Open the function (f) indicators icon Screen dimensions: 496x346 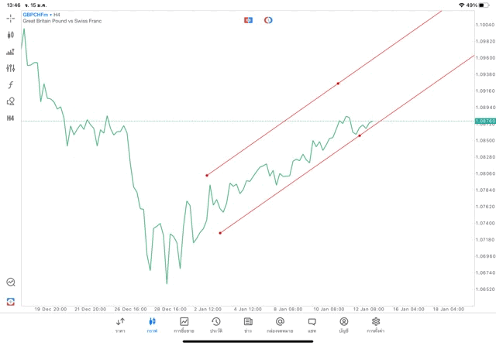pyautogui.click(x=11, y=85)
